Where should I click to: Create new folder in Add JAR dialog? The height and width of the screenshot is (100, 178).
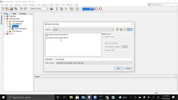pyautogui.click(x=125, y=30)
